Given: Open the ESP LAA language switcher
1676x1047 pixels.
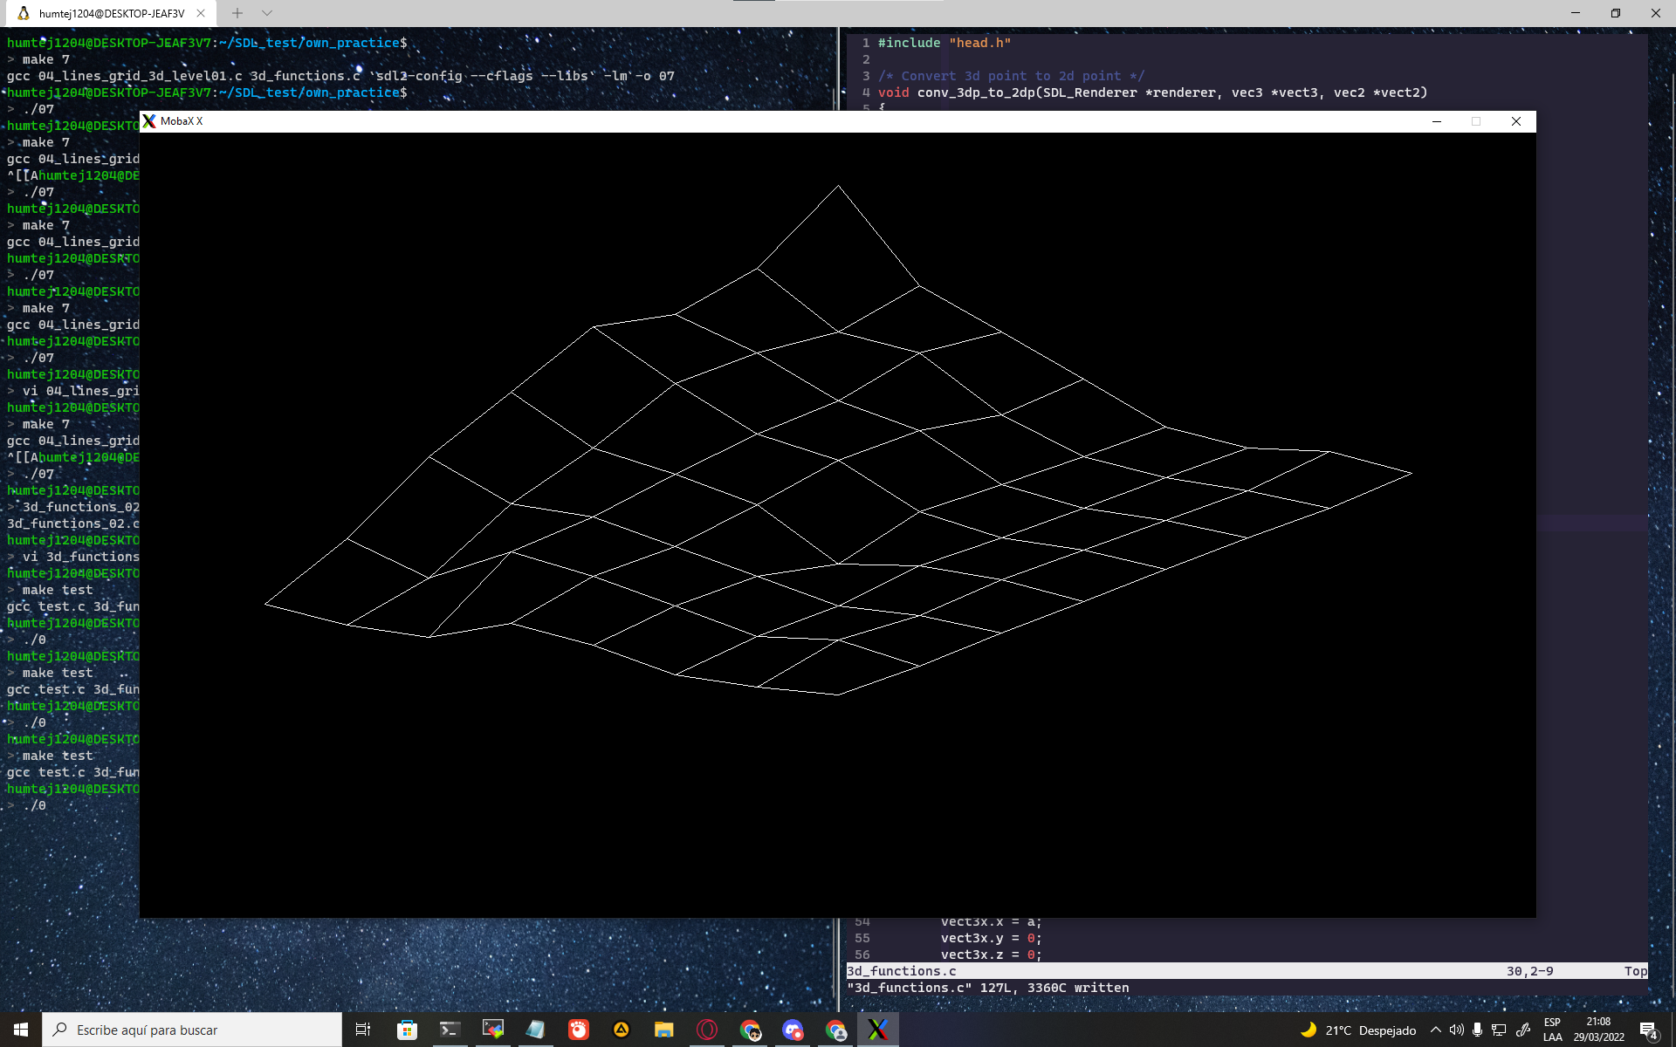Looking at the screenshot, I should click(x=1552, y=1030).
